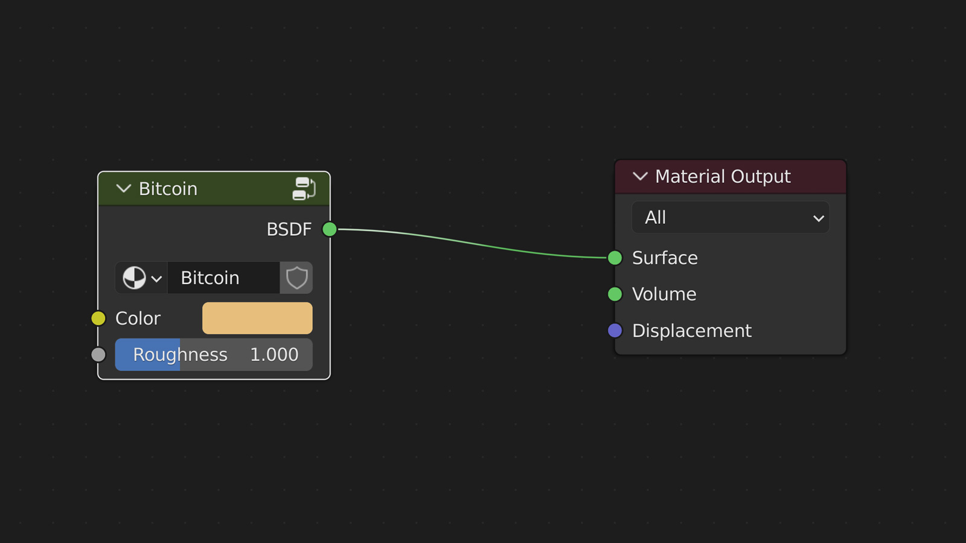This screenshot has width=966, height=543.
Task: Click the green link wire between nodes
Action: [x=471, y=243]
